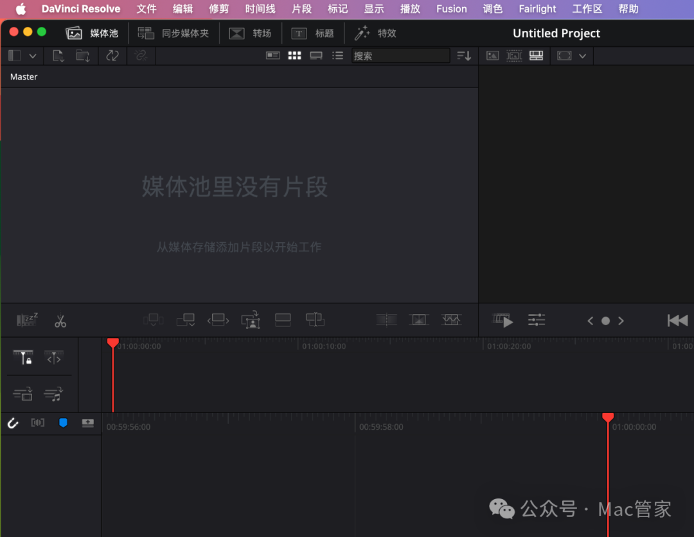This screenshot has height=537, width=694.
Task: Toggle the bin list sidebar icon
Action: point(15,56)
